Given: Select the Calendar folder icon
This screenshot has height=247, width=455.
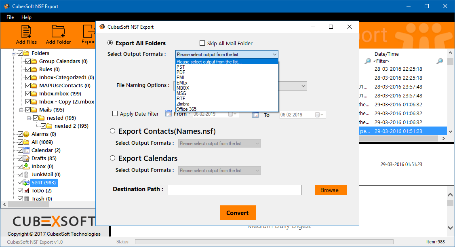Looking at the screenshot, I should point(26,150).
